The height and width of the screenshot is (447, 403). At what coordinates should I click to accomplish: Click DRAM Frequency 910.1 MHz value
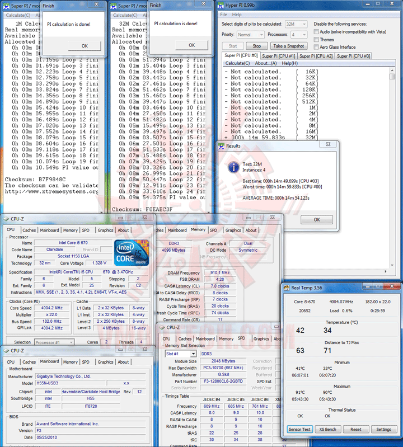pyautogui.click(x=220, y=273)
